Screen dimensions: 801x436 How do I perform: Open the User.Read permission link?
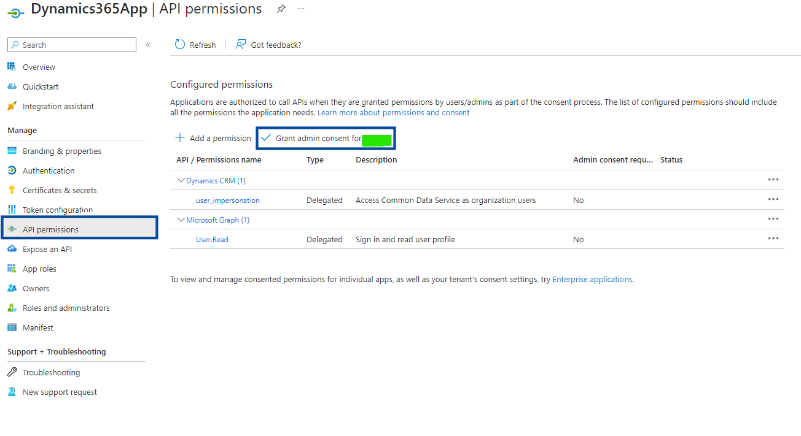212,239
